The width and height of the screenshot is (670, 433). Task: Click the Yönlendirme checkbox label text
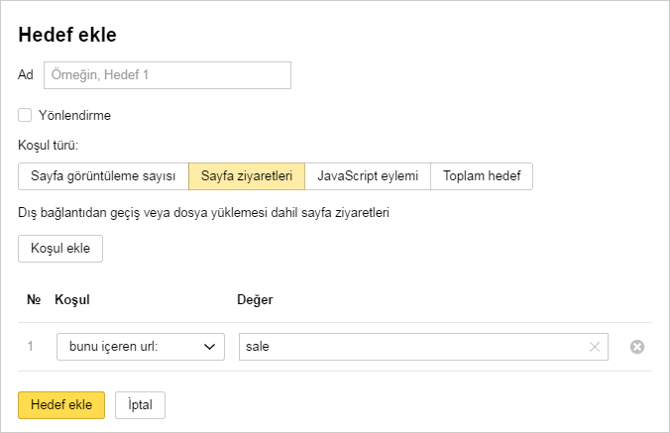click(74, 115)
